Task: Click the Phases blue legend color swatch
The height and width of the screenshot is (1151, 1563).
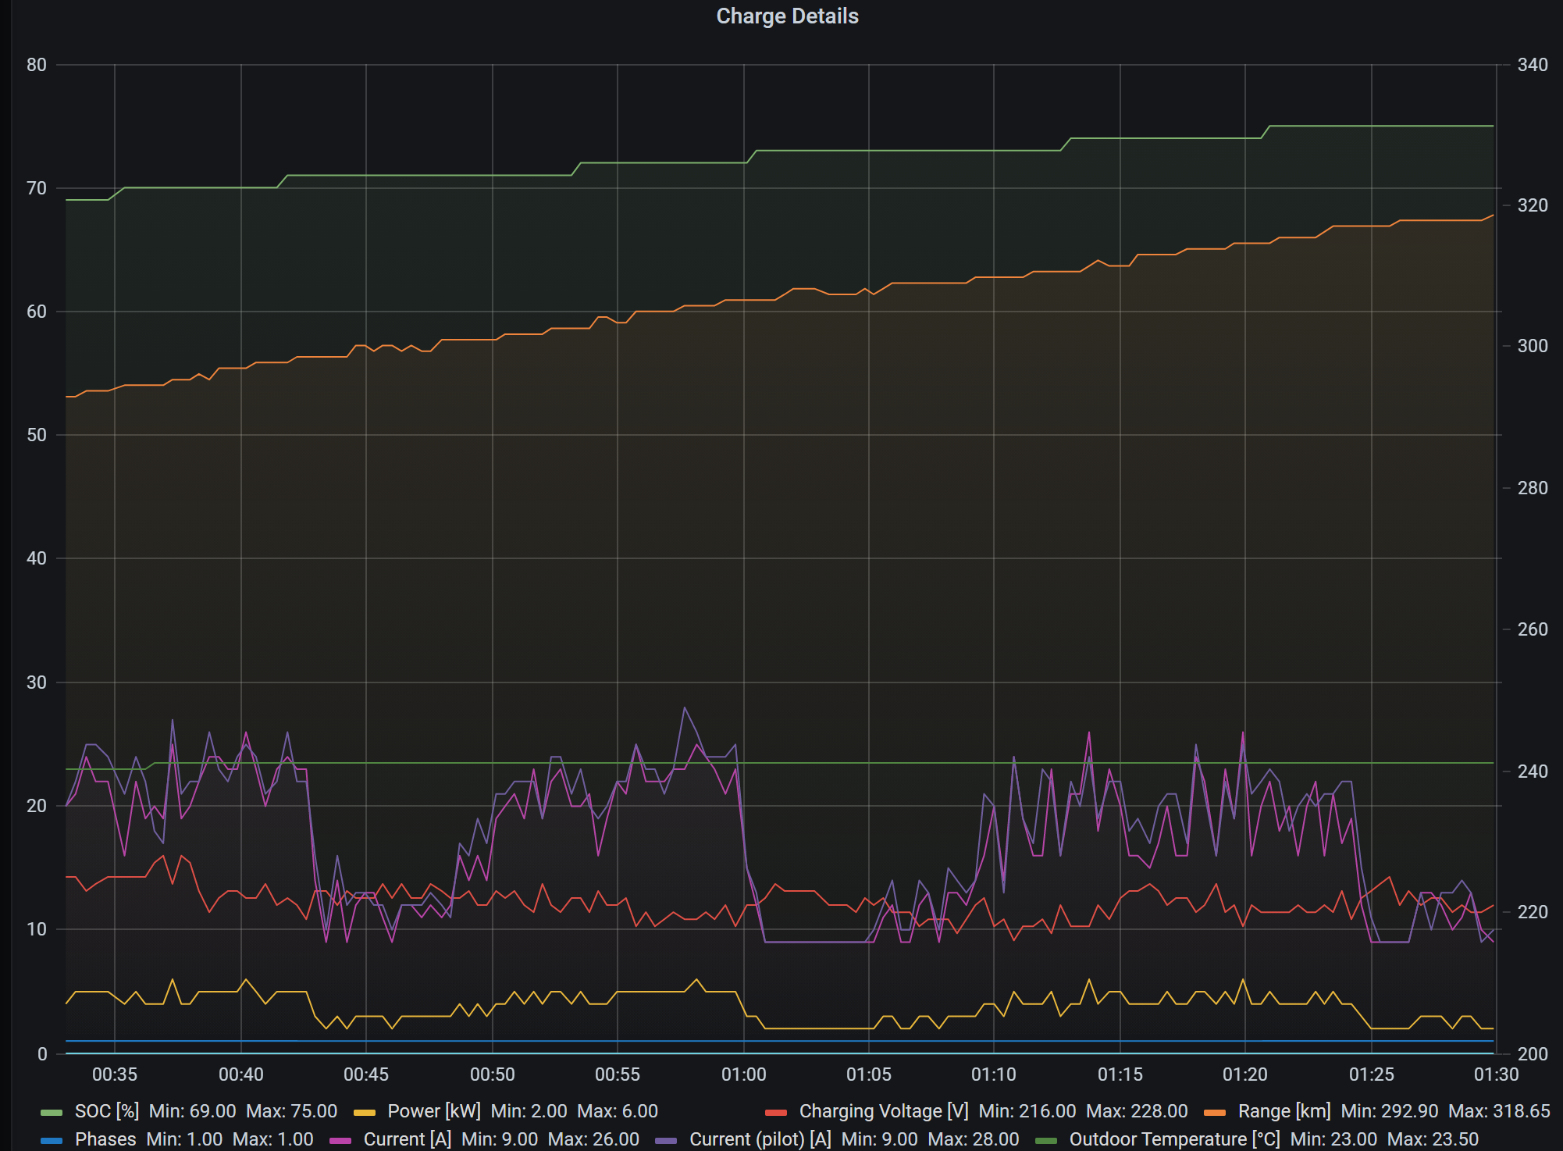Action: 52,1140
